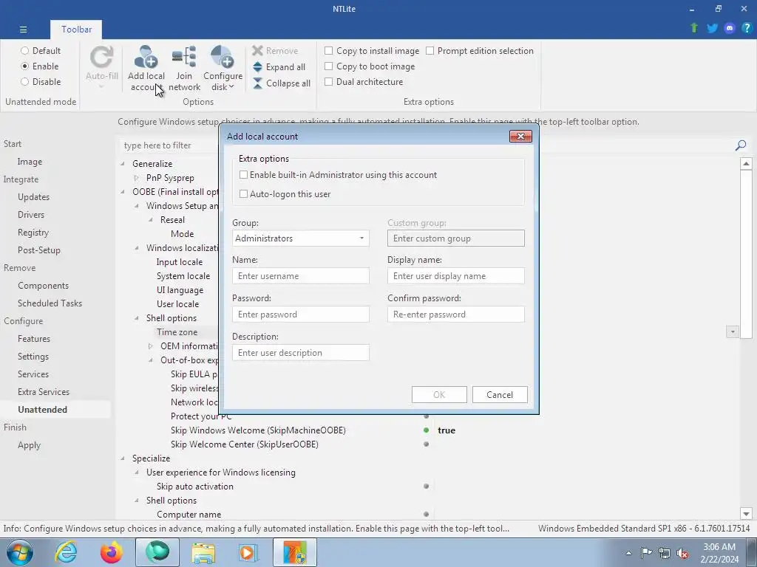The width and height of the screenshot is (757, 567).
Task: Click OK in Add local account dialog
Action: 439,394
